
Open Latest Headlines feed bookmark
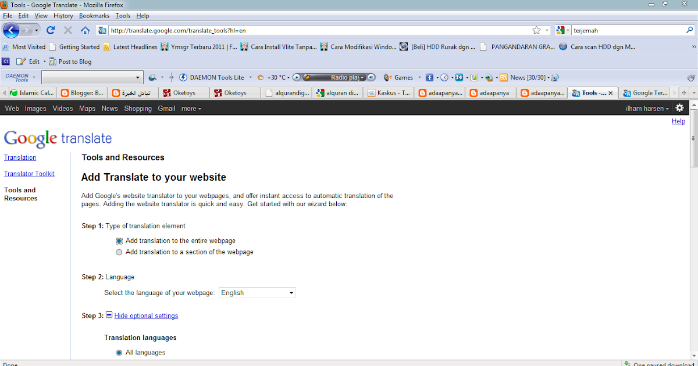point(130,47)
